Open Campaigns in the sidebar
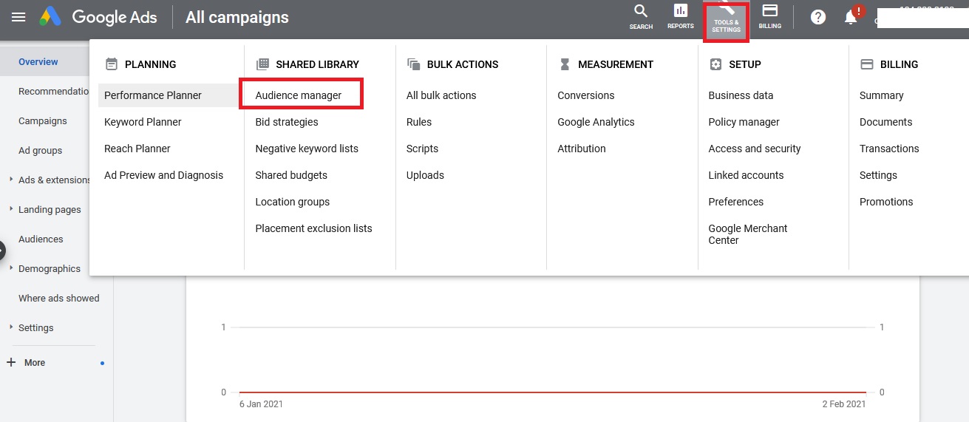Screen dimensions: 969x422 coord(43,120)
